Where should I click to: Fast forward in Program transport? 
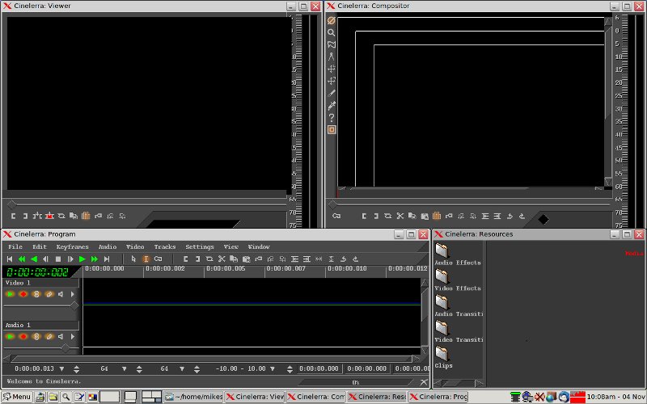95,259
